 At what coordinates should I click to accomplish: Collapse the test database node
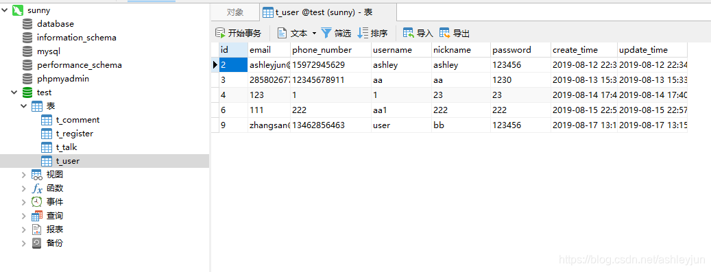[14, 92]
